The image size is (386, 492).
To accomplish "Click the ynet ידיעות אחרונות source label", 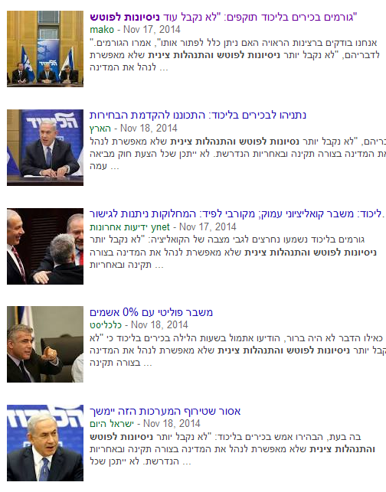I will [129, 226].
